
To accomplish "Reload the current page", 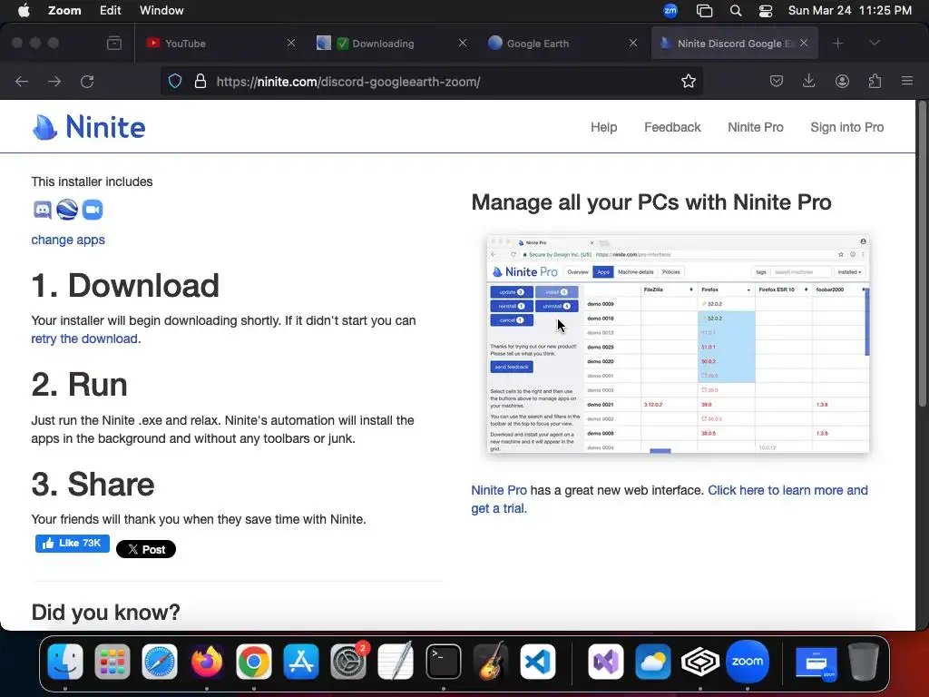I will coord(87,81).
